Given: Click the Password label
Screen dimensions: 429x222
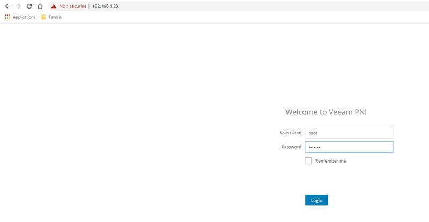Looking at the screenshot, I should [291, 147].
